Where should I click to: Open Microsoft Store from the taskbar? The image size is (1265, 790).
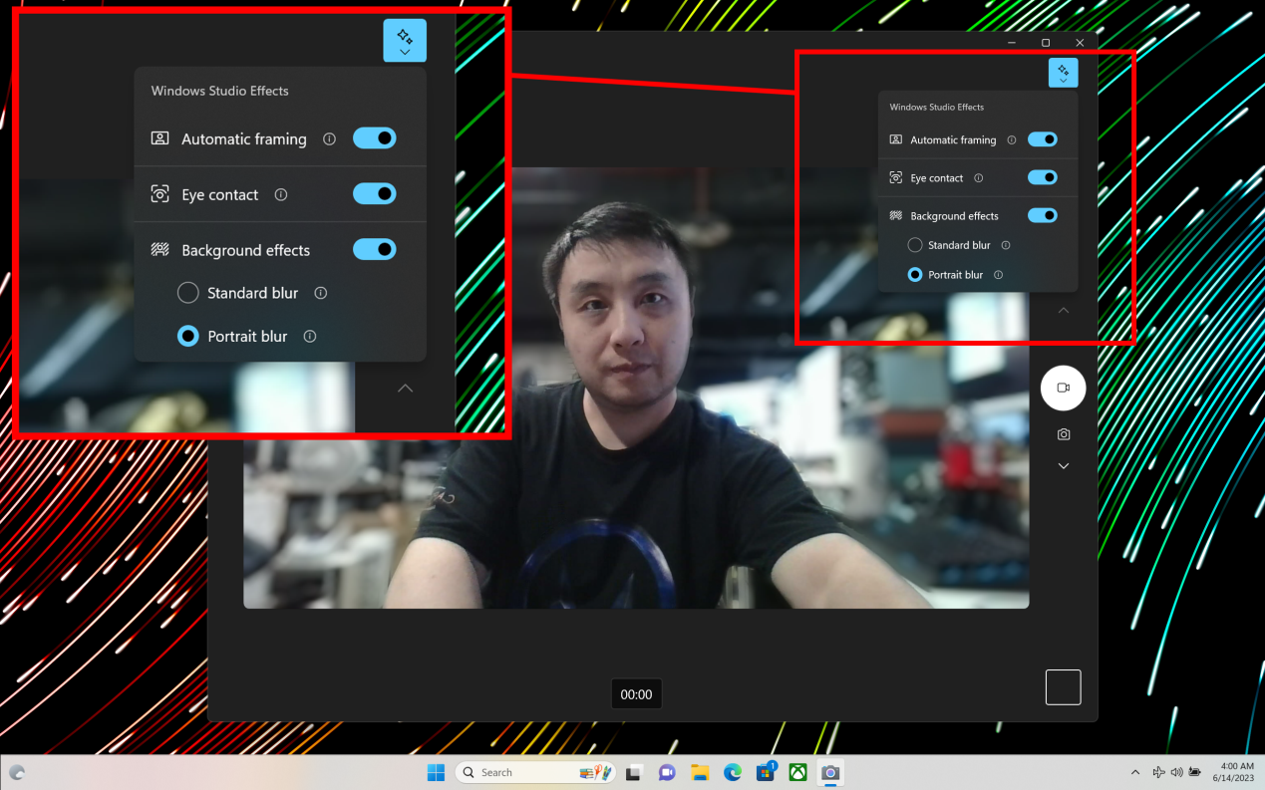pyautogui.click(x=766, y=772)
